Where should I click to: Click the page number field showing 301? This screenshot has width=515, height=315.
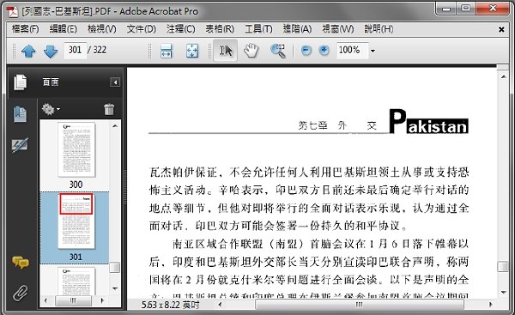coord(76,51)
